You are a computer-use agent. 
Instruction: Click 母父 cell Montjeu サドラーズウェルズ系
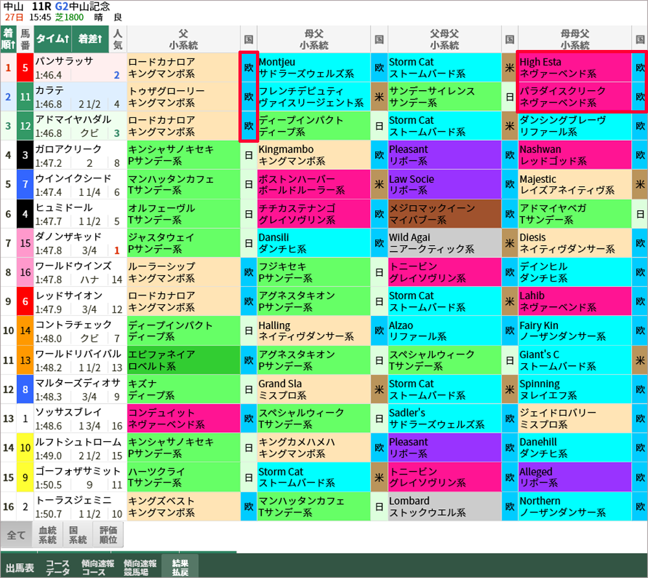pyautogui.click(x=314, y=67)
